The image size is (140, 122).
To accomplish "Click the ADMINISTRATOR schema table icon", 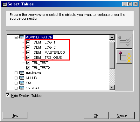I will pyautogui.click(x=22, y=37).
